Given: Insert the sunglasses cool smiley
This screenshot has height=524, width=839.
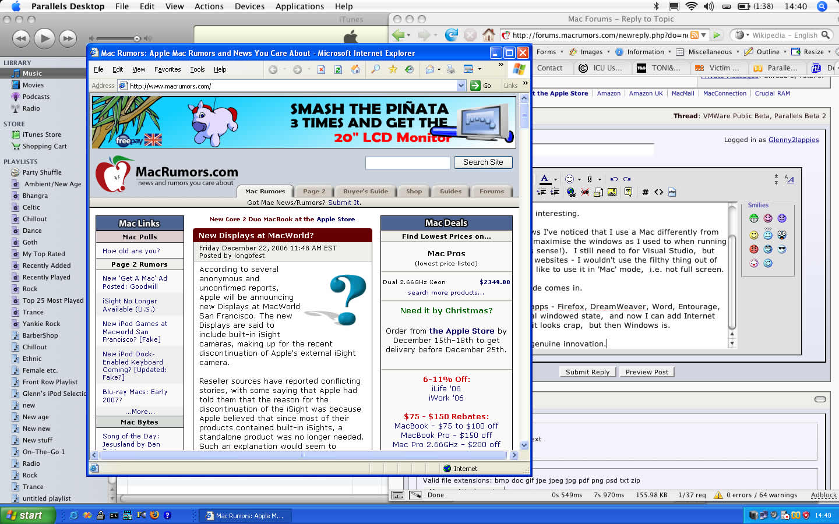Looking at the screenshot, I should click(782, 249).
